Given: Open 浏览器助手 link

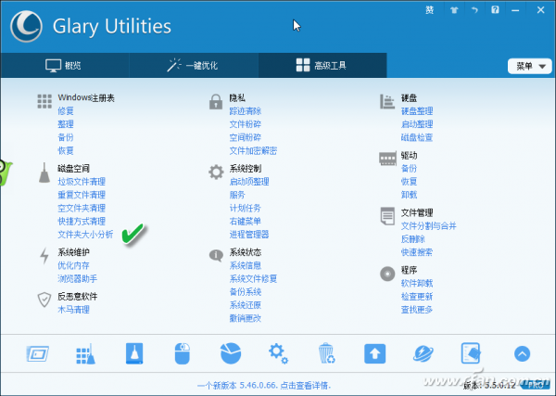Looking at the screenshot, I should (77, 278).
